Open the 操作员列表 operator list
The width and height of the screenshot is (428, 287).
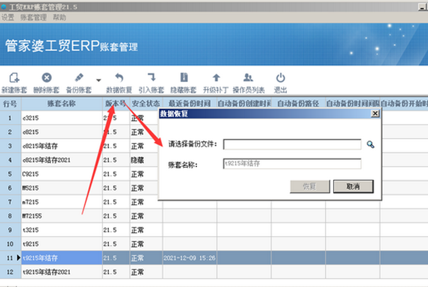[x=248, y=78]
